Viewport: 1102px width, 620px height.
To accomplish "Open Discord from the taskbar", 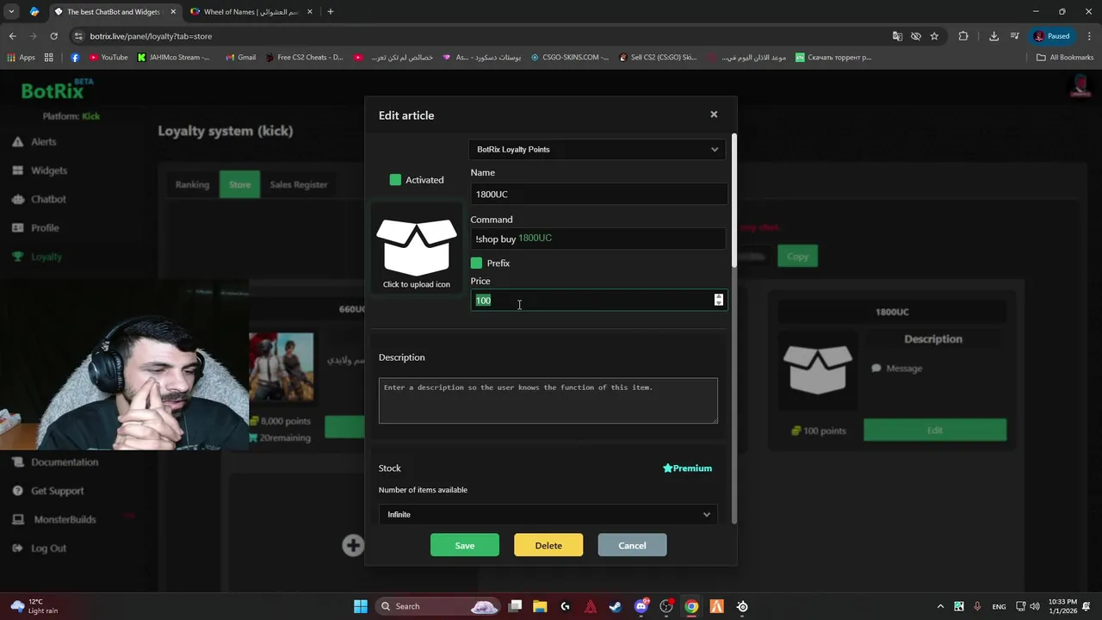I will 641,606.
